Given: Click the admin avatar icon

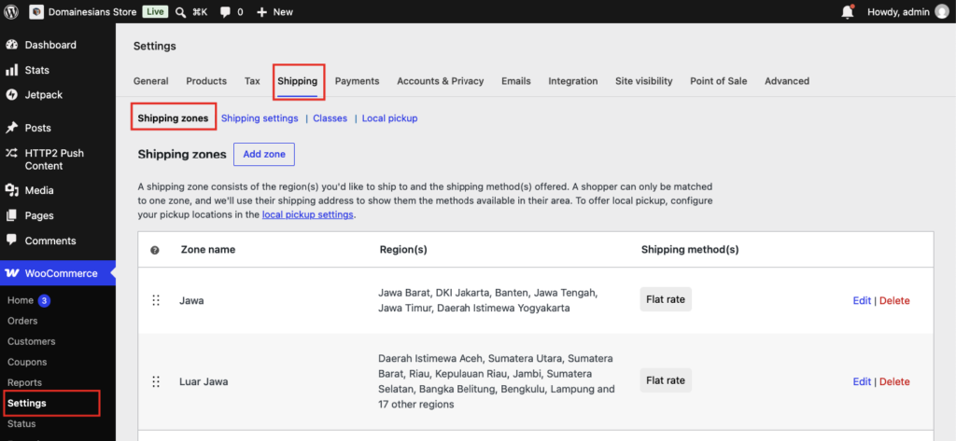Looking at the screenshot, I should click(x=942, y=11).
